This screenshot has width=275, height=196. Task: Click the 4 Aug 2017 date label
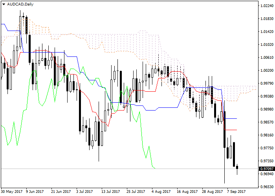pos(161,192)
